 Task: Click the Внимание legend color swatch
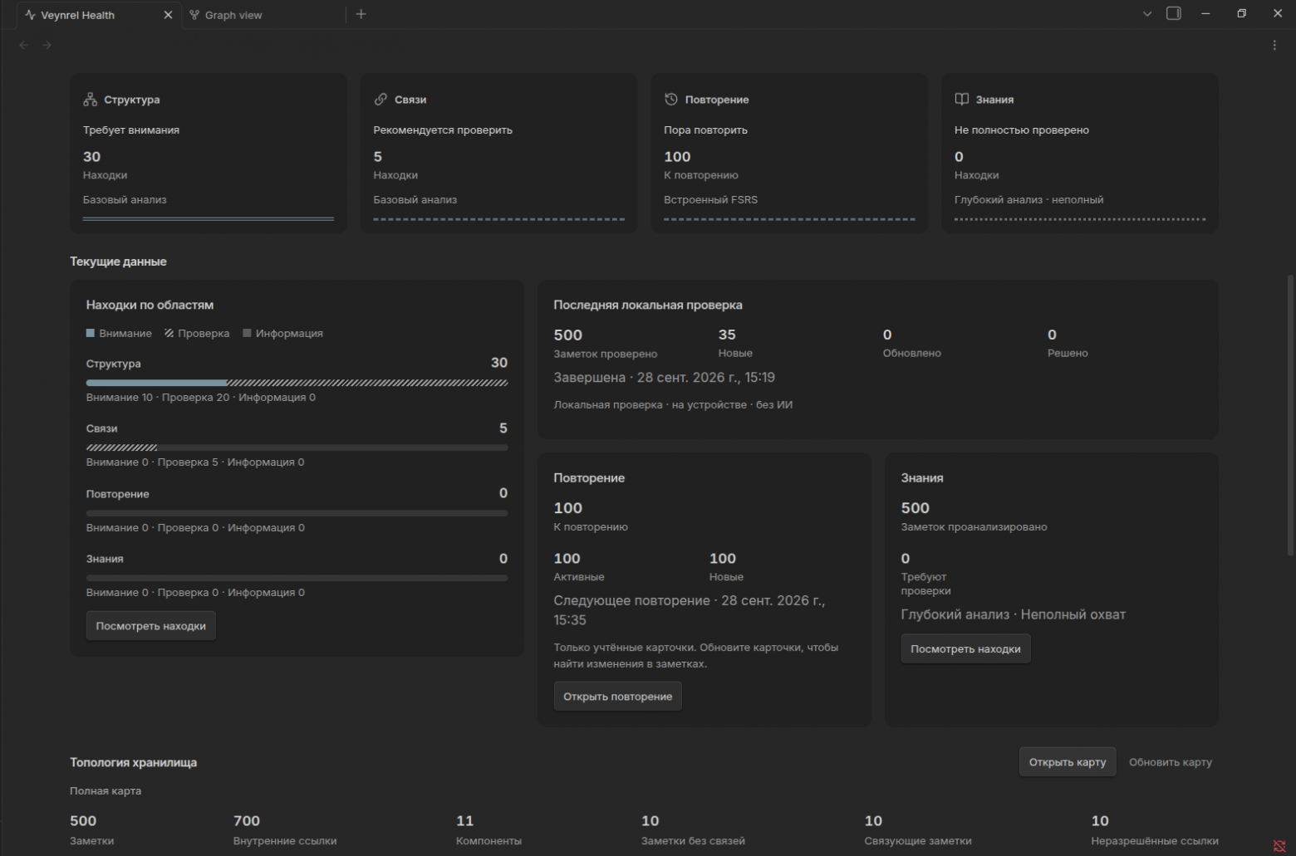pyautogui.click(x=91, y=333)
